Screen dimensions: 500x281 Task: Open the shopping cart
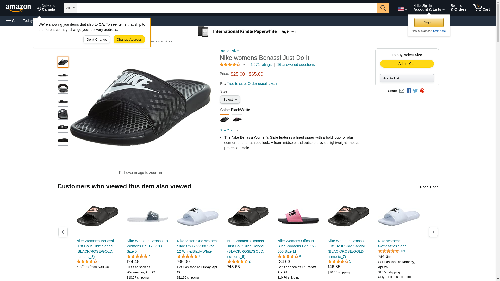tap(481, 8)
